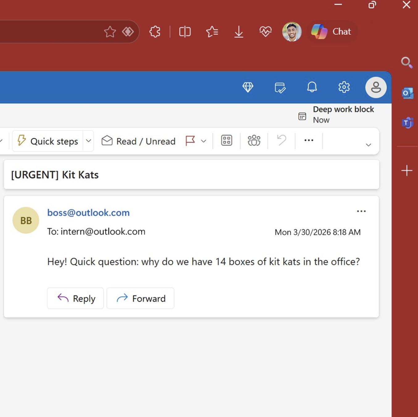Viewport: 418px width, 417px height.
Task: Click the Outlook premium diamond icon
Action: [x=248, y=87]
